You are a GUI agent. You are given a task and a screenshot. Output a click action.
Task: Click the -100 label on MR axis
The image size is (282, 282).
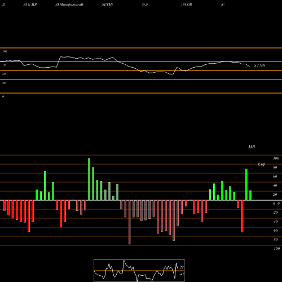(x=276, y=249)
